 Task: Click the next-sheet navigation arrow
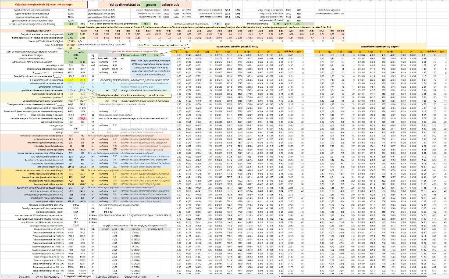(8, 277)
